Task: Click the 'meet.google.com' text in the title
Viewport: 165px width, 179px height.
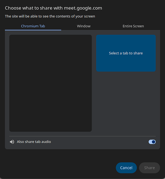Action: coord(83,8)
